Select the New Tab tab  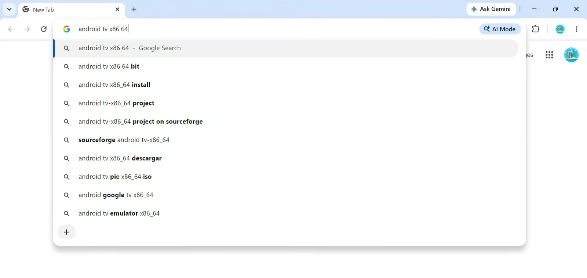click(x=72, y=10)
